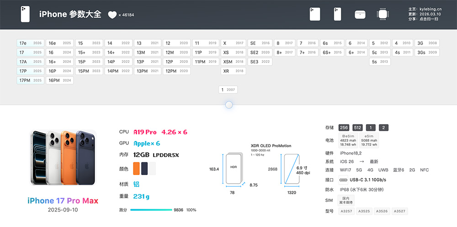Select the eSim battery variant box

click(x=369, y=140)
